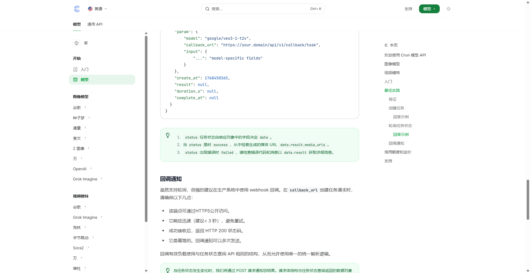Click sidebar scroll down arrow
The image size is (530, 273).
(x=146, y=271)
